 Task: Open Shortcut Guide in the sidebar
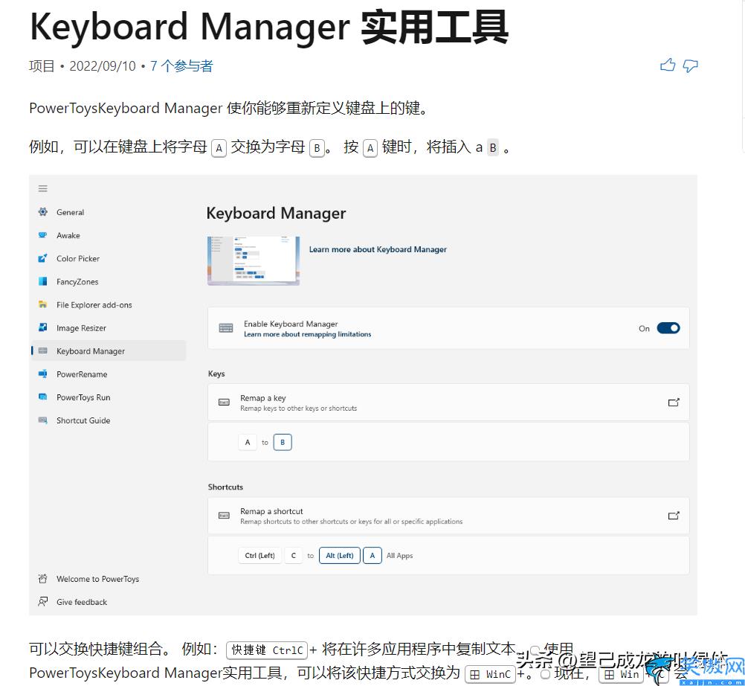(109, 420)
